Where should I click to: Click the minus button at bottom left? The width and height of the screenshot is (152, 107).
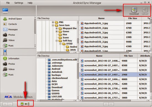pos(10,104)
